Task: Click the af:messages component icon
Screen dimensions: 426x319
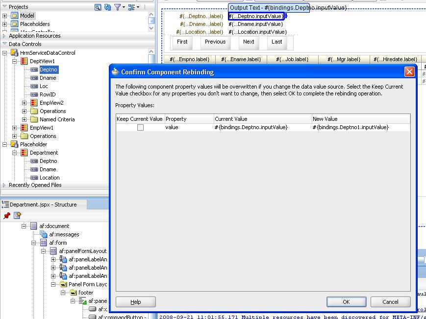Action: 43,234
